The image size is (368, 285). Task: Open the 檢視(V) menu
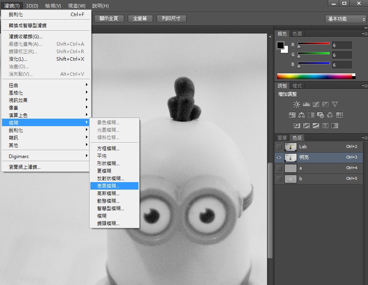pyautogui.click(x=53, y=6)
